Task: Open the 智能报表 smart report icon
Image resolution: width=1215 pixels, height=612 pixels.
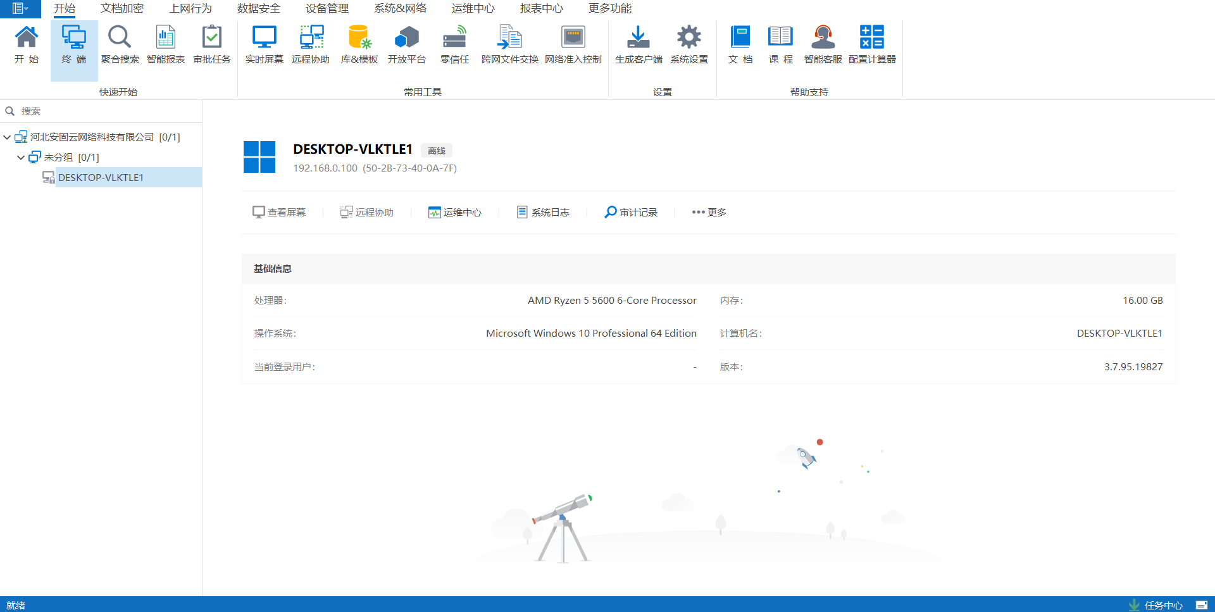Action: 166,45
